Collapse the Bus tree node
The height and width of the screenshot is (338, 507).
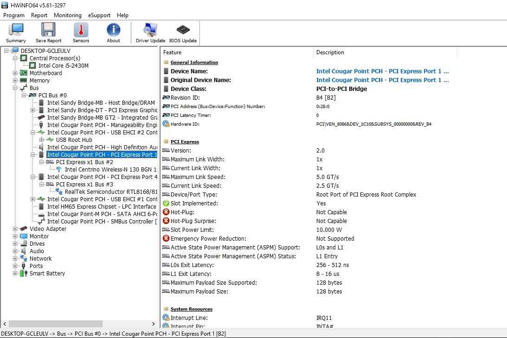click(15, 88)
